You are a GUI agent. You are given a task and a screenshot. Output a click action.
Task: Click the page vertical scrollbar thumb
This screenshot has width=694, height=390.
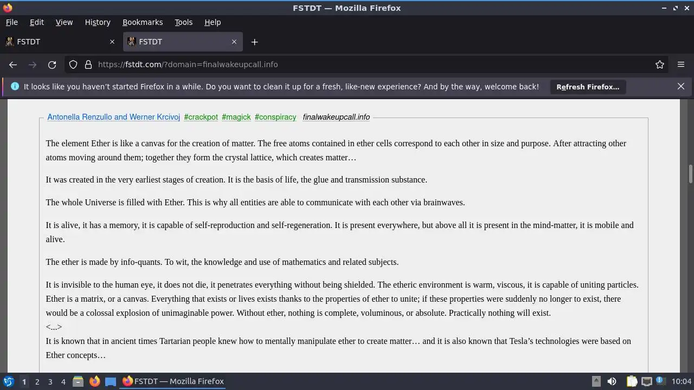[690, 174]
